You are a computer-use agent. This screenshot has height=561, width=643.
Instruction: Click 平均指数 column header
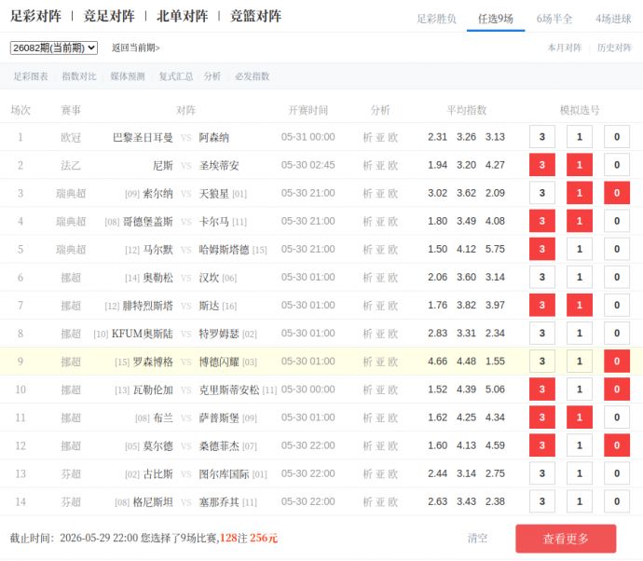[466, 110]
